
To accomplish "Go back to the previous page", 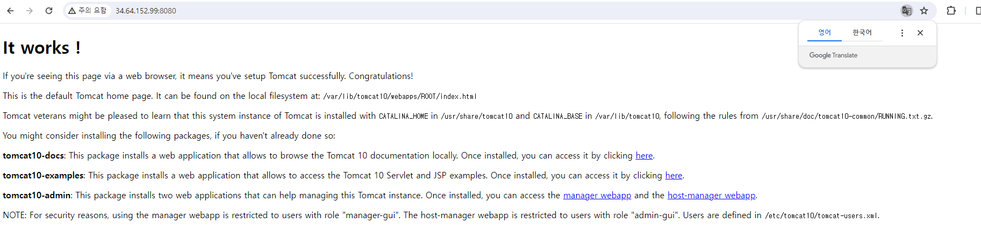I will tap(10, 11).
